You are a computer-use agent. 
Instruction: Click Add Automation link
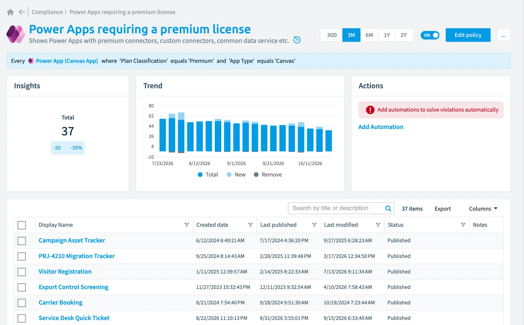click(381, 127)
